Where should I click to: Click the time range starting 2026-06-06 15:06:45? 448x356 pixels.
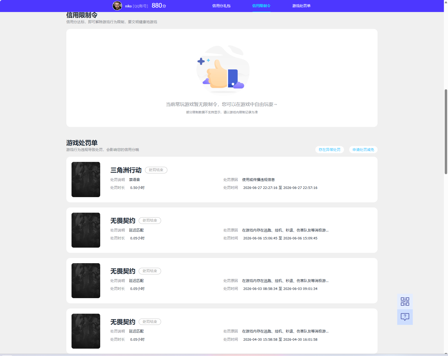[x=280, y=238]
